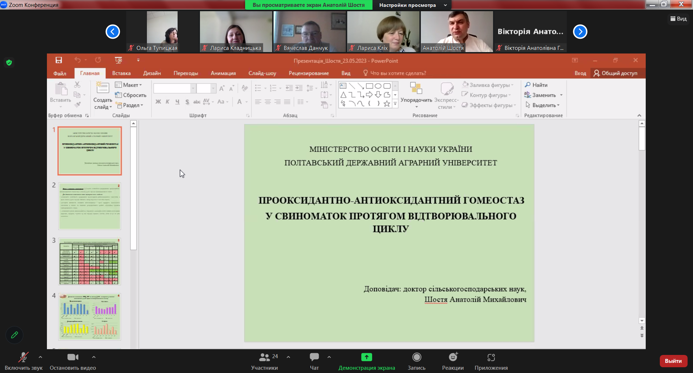
Task: Expand video options arrow beside camera
Action: pyautogui.click(x=94, y=357)
